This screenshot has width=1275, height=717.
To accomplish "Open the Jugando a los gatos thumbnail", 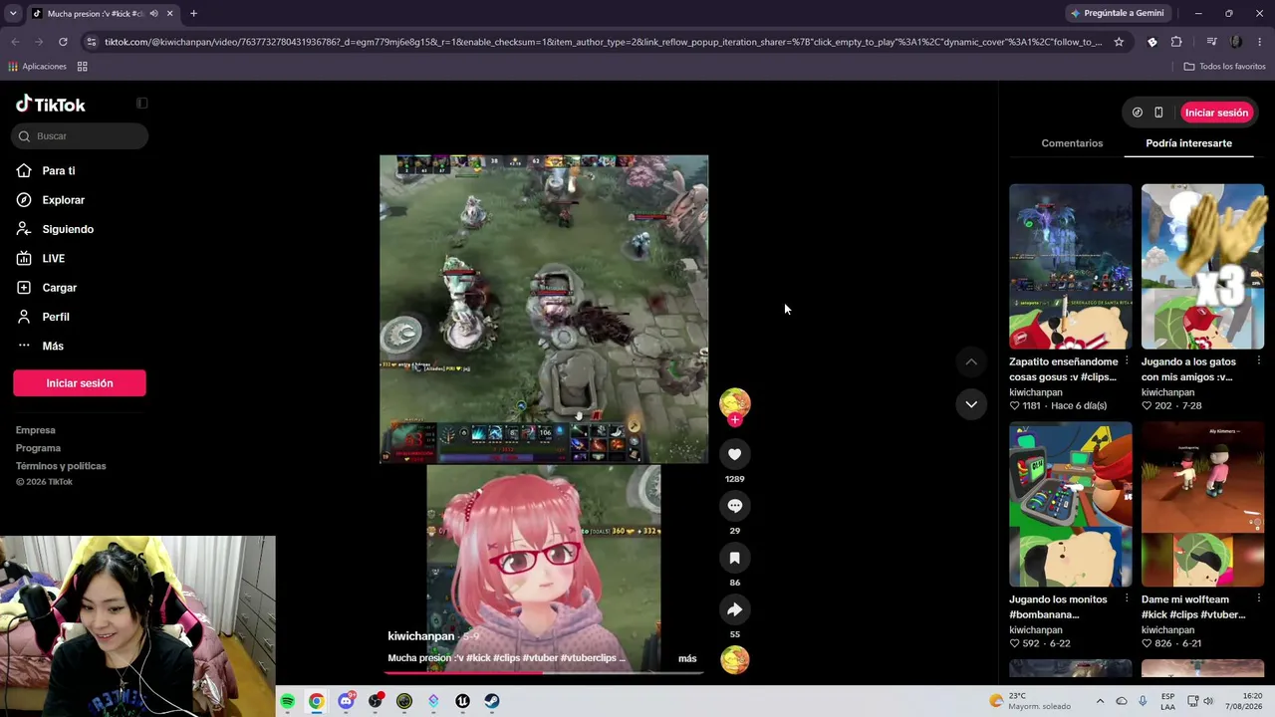I will (x=1202, y=267).
